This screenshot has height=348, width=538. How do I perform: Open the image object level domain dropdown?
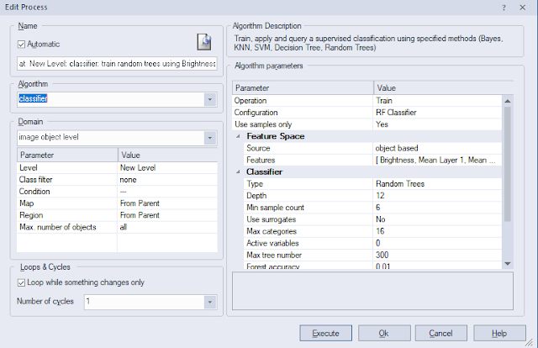(x=209, y=137)
